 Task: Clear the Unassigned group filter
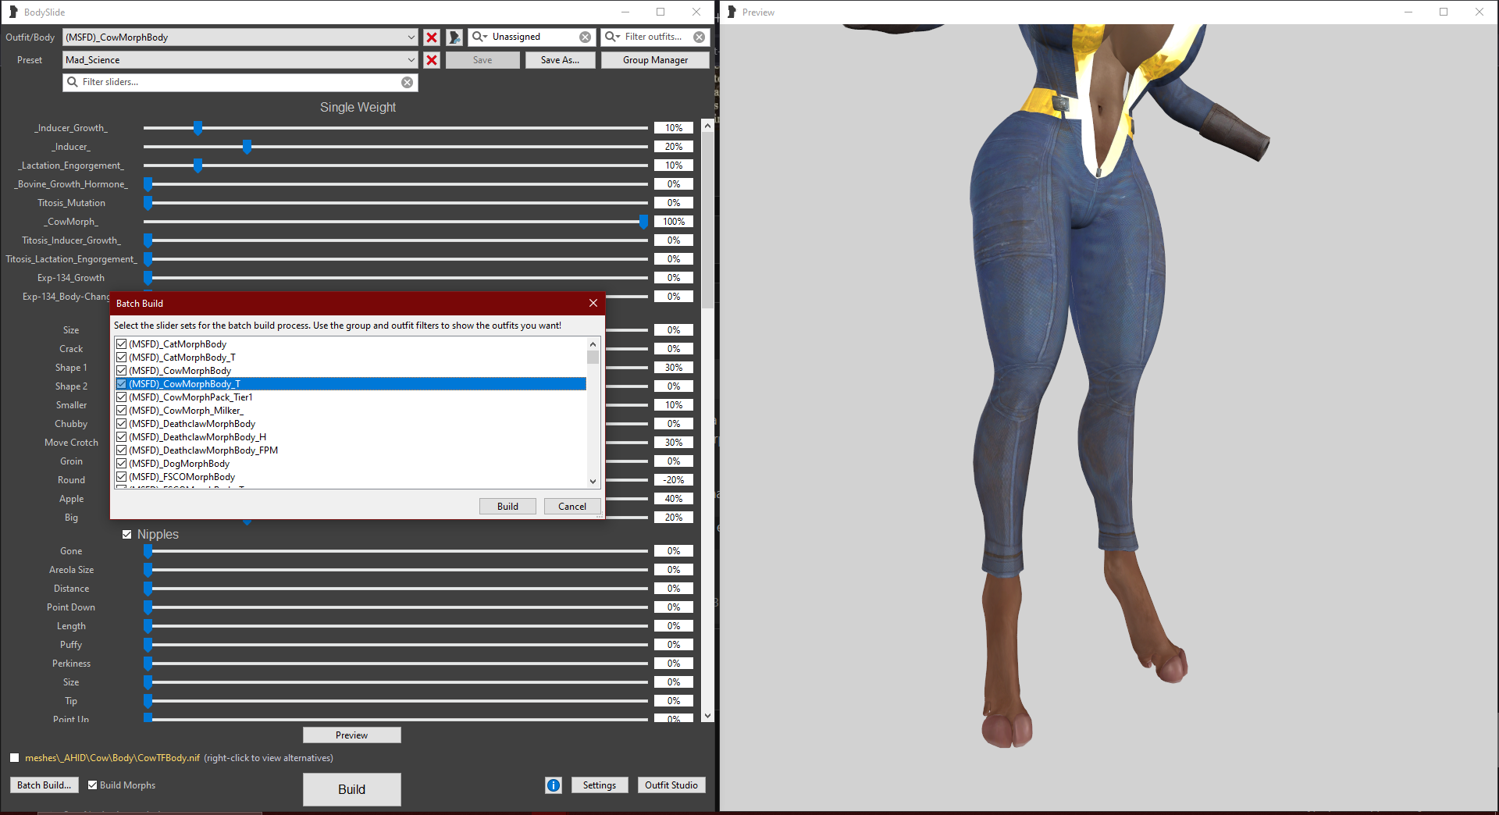tap(585, 37)
